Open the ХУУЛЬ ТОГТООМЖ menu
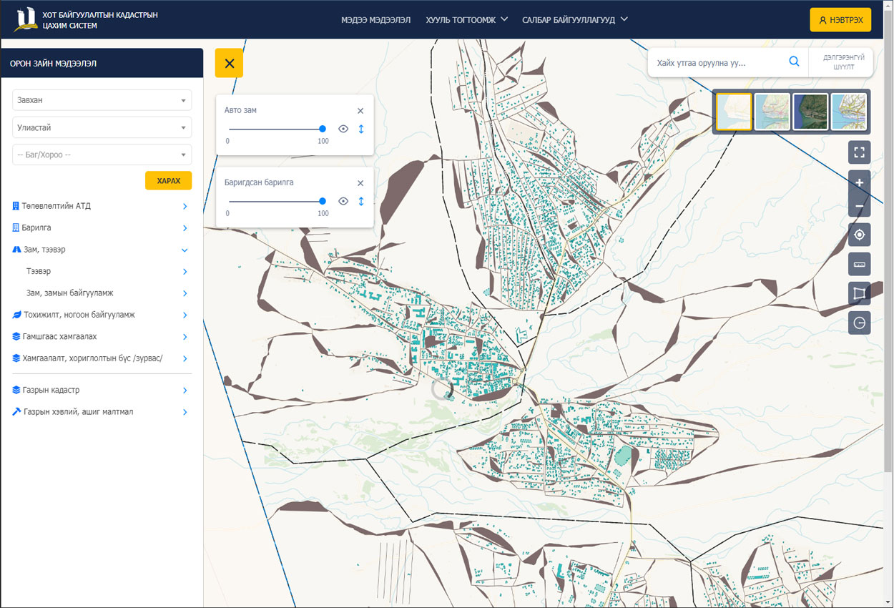The width and height of the screenshot is (894, 608). pos(466,20)
